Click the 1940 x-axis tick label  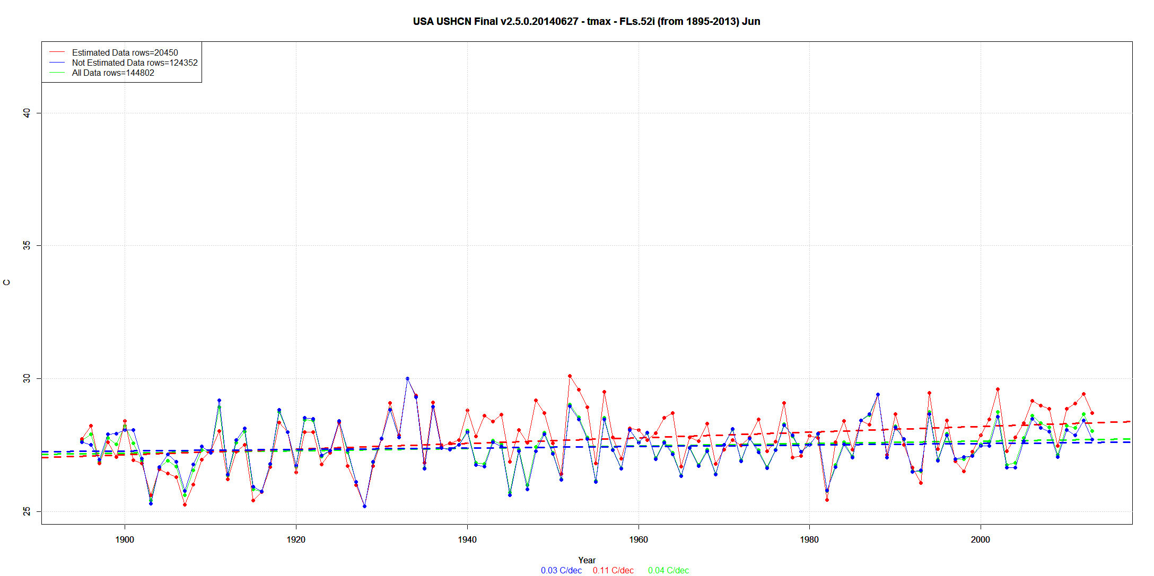467,539
